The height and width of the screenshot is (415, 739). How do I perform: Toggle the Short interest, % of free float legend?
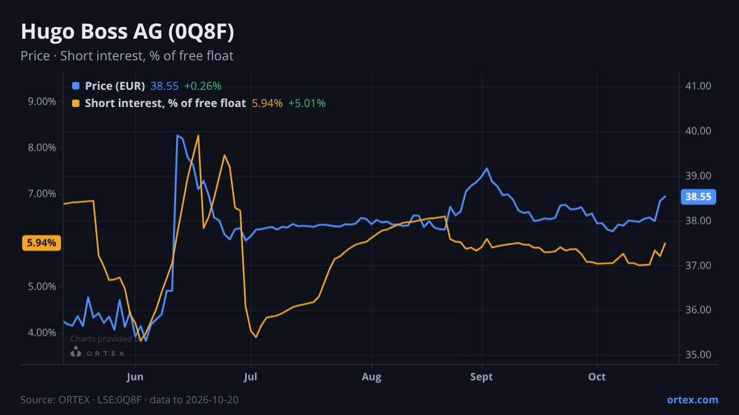(166, 103)
